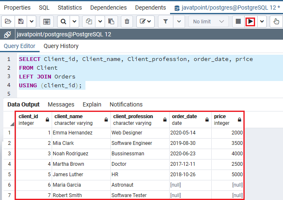Select the javatpoint/postgres@PostgreSQL 12 query tab
The height and width of the screenshot is (200, 283).
(x=227, y=8)
